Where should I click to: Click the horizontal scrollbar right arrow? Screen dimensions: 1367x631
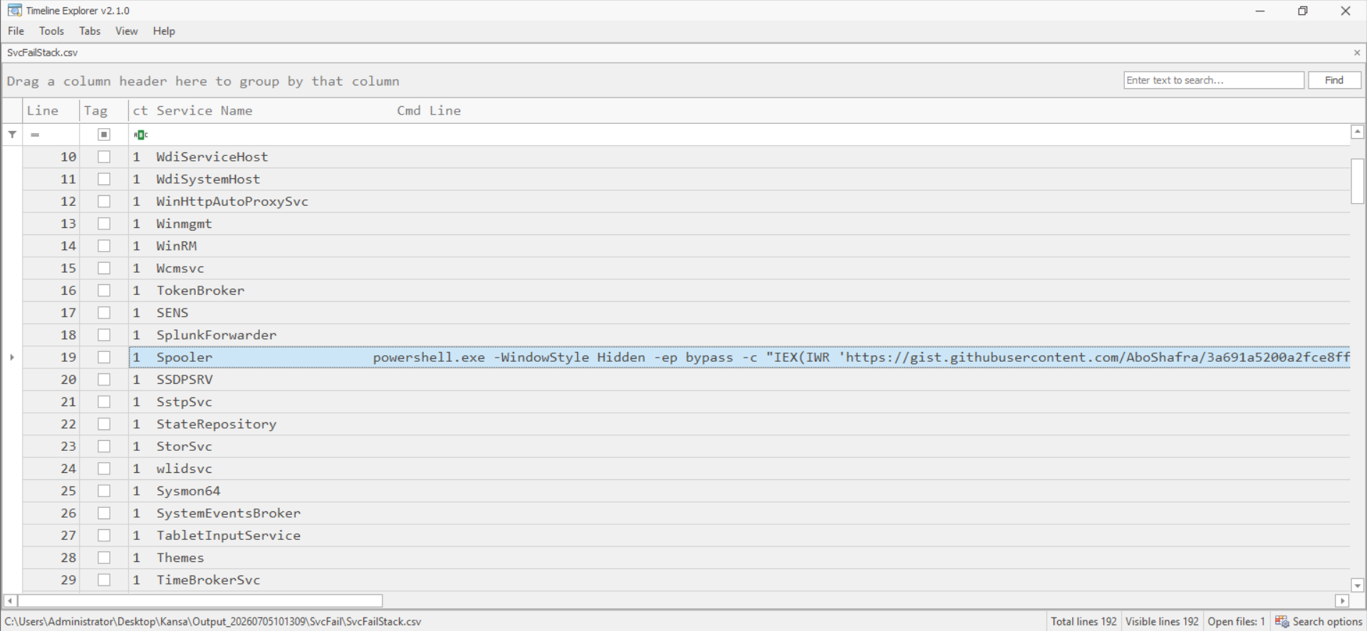point(1342,601)
